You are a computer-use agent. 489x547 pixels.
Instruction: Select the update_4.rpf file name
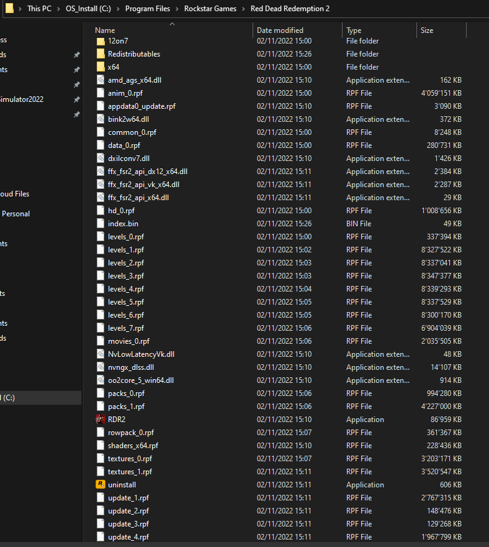(128, 537)
